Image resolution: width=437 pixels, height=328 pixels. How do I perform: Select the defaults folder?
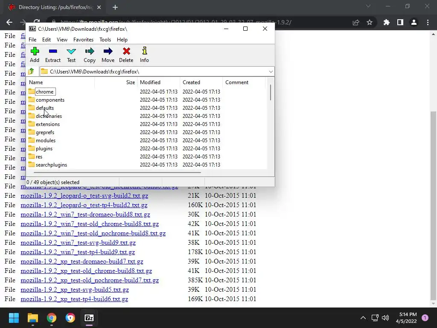pos(44,108)
